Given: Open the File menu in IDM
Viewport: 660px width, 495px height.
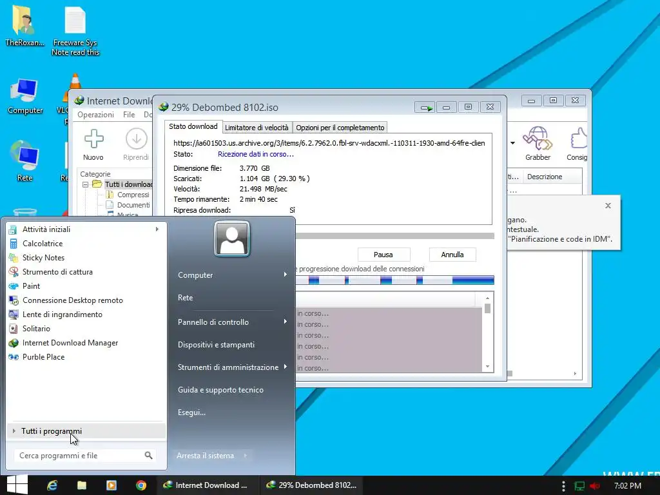Looking at the screenshot, I should pyautogui.click(x=129, y=115).
